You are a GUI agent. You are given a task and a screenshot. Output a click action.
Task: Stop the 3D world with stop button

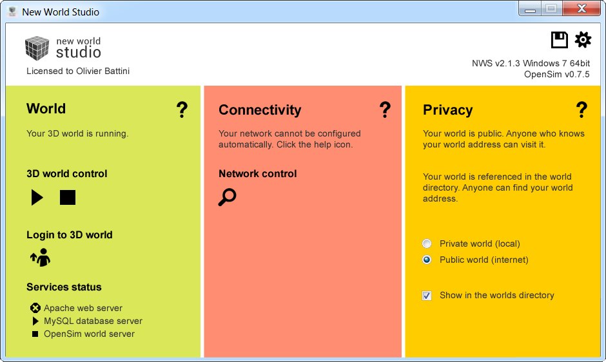point(68,197)
